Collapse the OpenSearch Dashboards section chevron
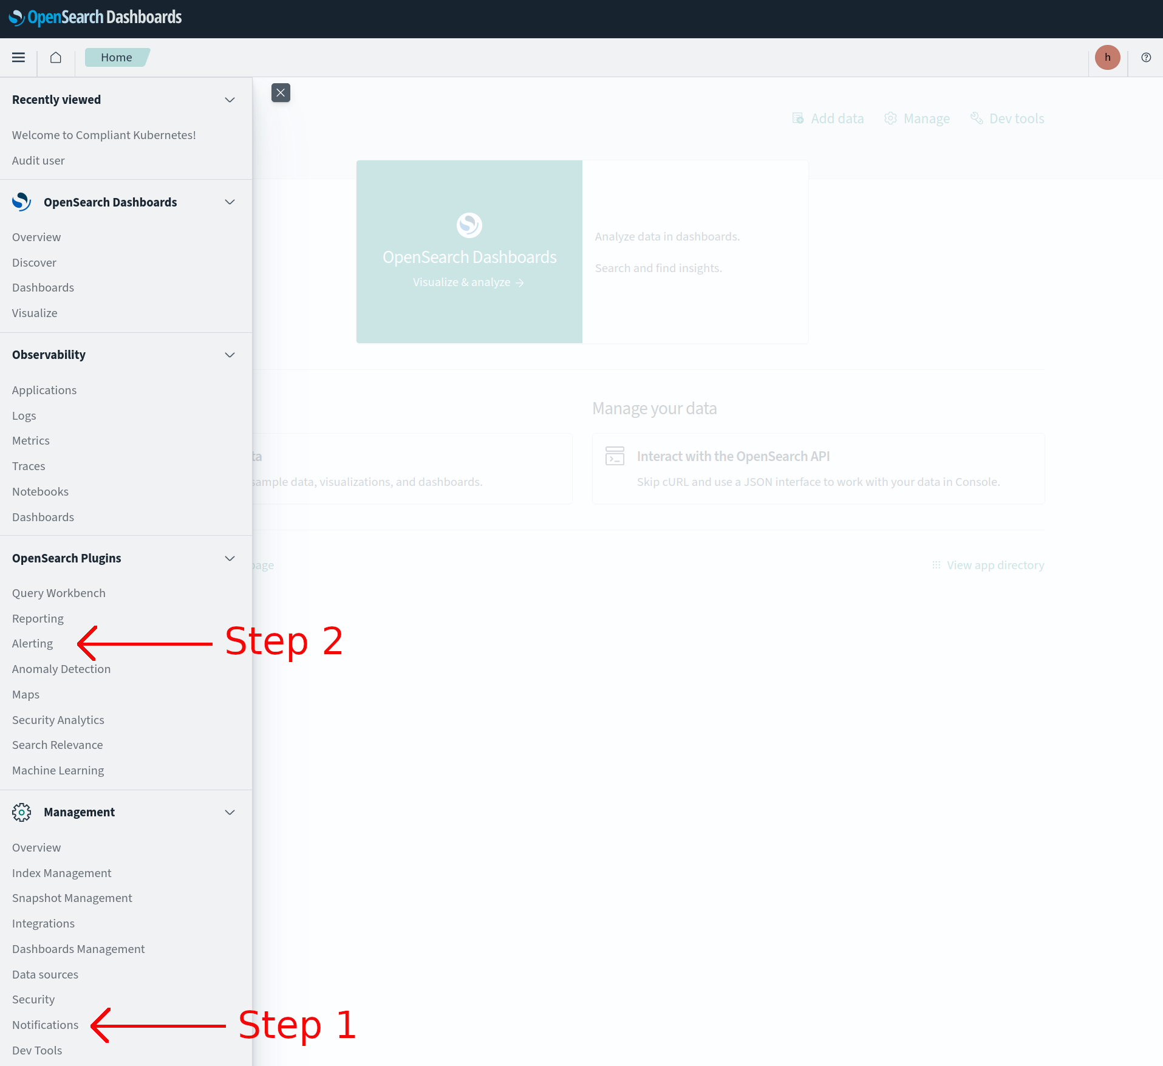Screen dimensions: 1163x1066 pos(230,202)
